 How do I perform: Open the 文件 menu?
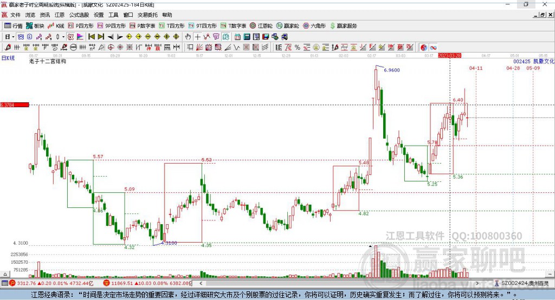15,15
